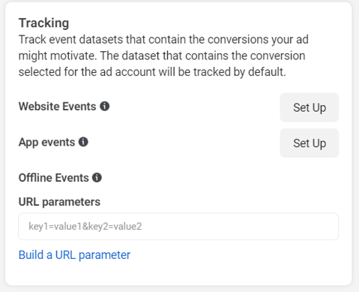The width and height of the screenshot is (359, 292).
Task: Click the URL parameters field label
Action: pos(59,202)
